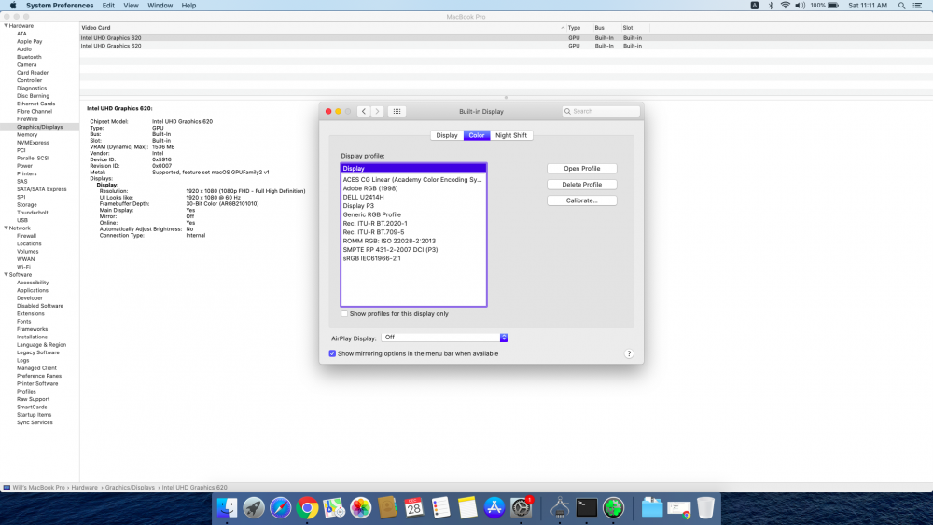Collapse the Hardware section in sidebar
This screenshot has height=525, width=933.
[x=6, y=26]
